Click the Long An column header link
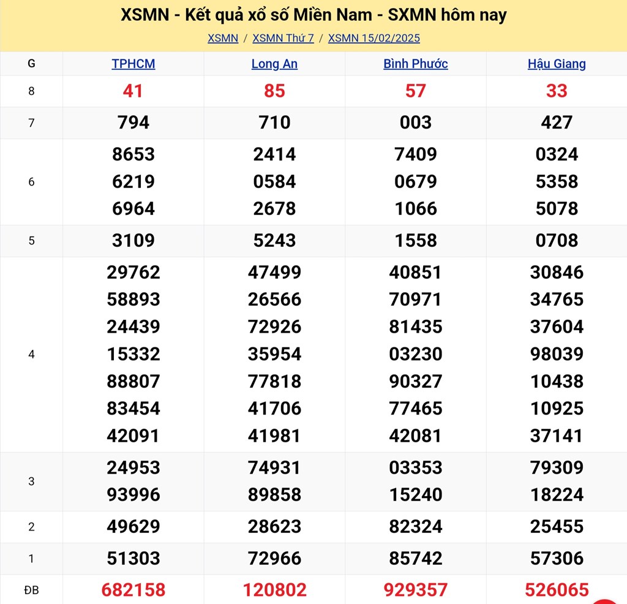 274,64
